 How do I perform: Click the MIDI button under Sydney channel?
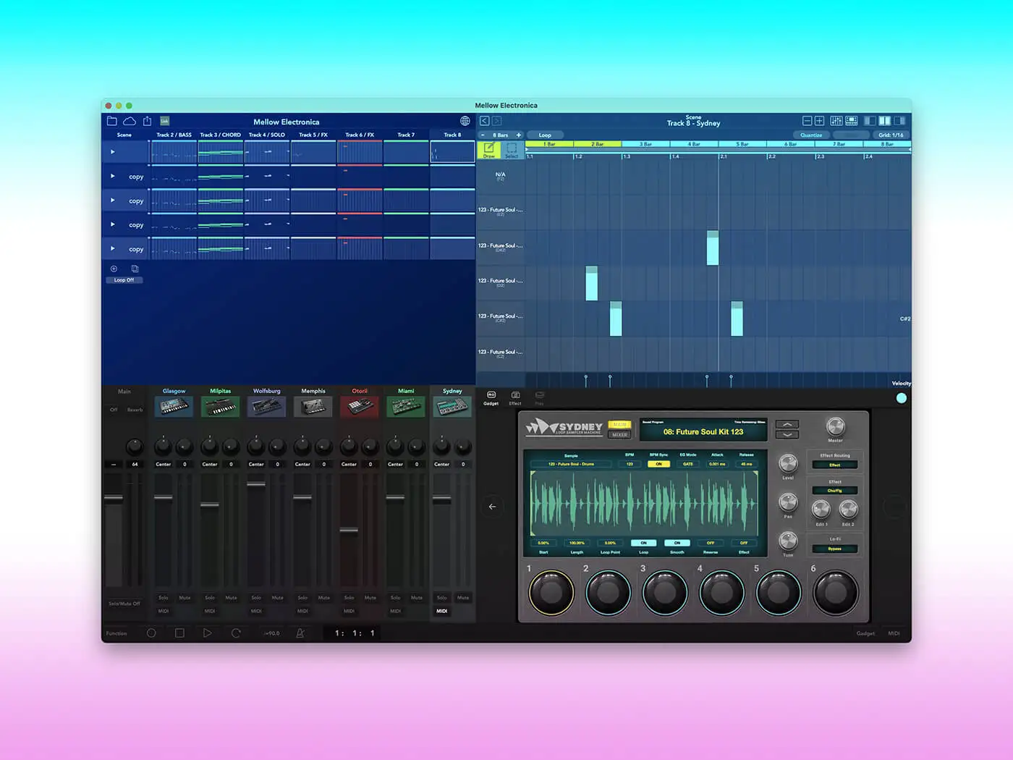tap(441, 611)
